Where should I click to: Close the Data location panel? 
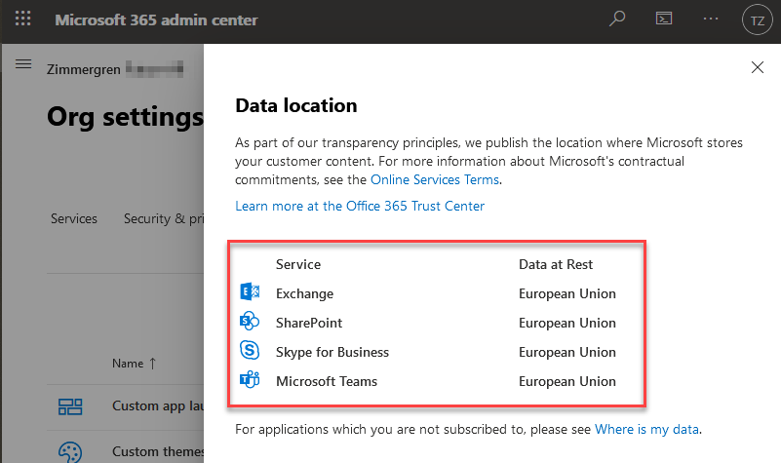click(758, 67)
